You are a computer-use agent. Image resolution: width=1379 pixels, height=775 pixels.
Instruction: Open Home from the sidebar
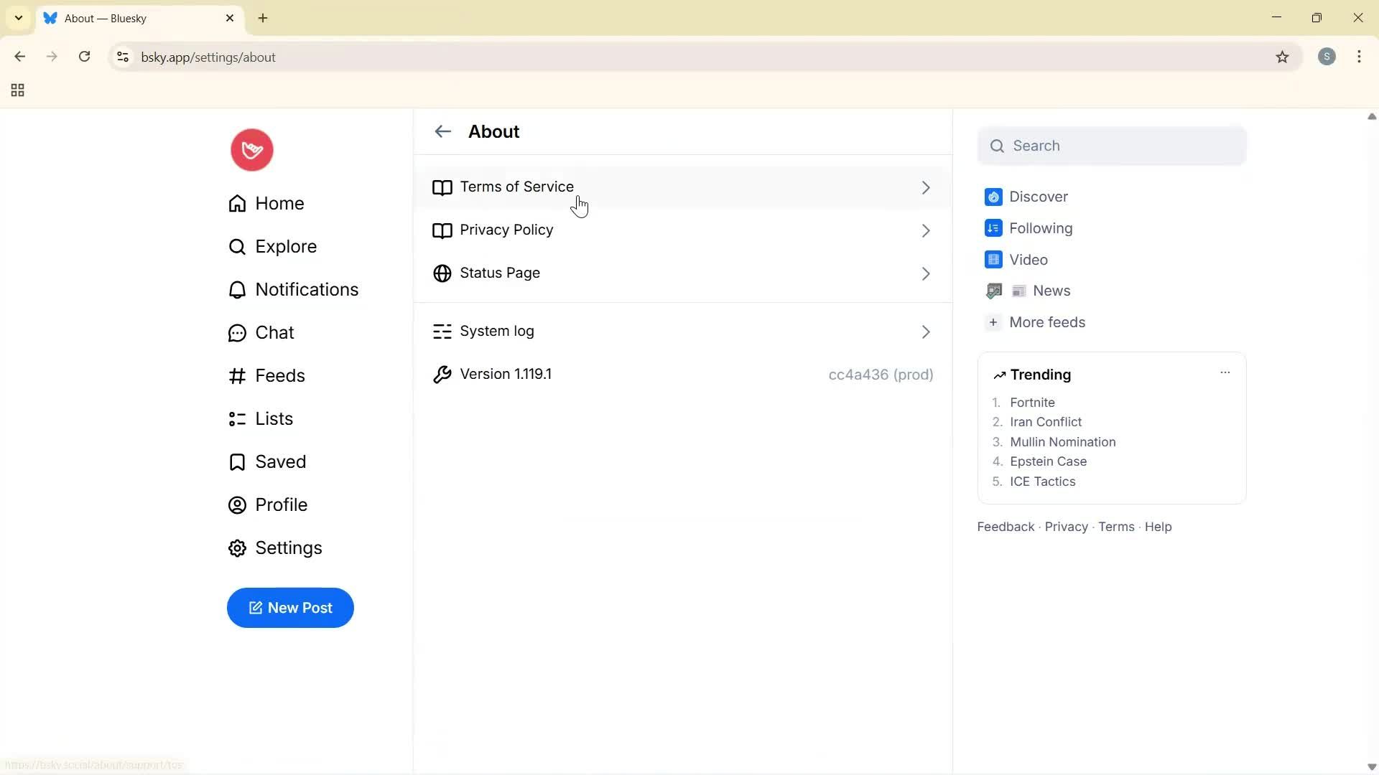[x=279, y=203]
